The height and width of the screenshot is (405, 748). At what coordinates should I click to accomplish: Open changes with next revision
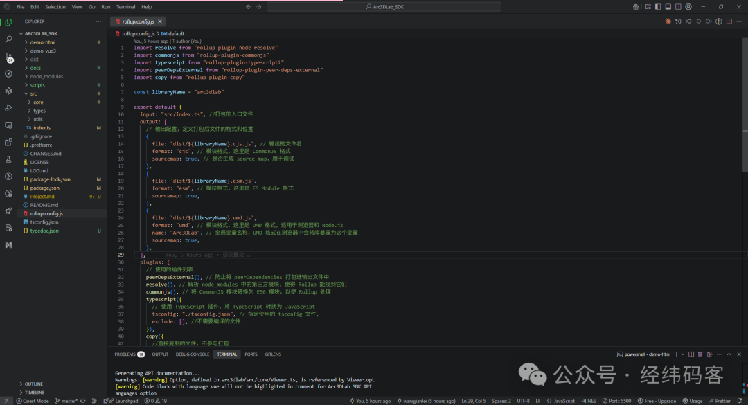click(709, 21)
